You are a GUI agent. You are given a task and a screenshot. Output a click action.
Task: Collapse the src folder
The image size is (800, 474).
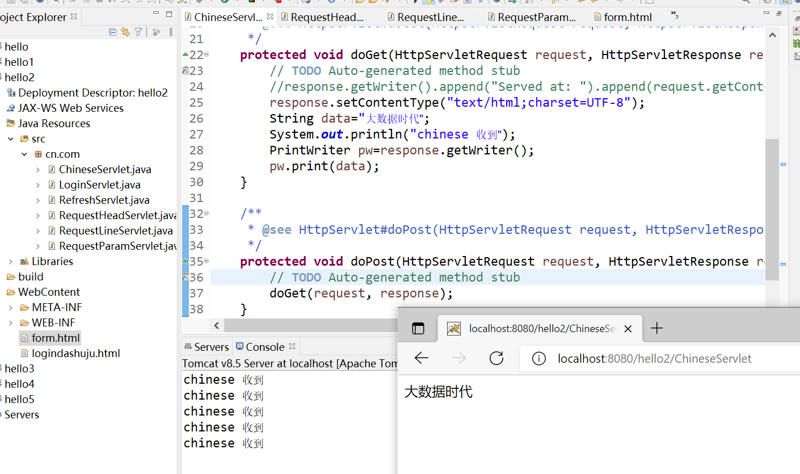pos(11,139)
